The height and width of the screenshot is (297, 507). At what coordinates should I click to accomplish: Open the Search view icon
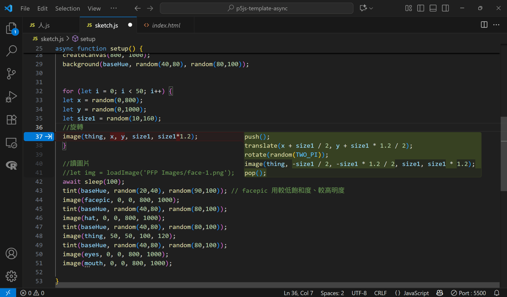pyautogui.click(x=11, y=51)
